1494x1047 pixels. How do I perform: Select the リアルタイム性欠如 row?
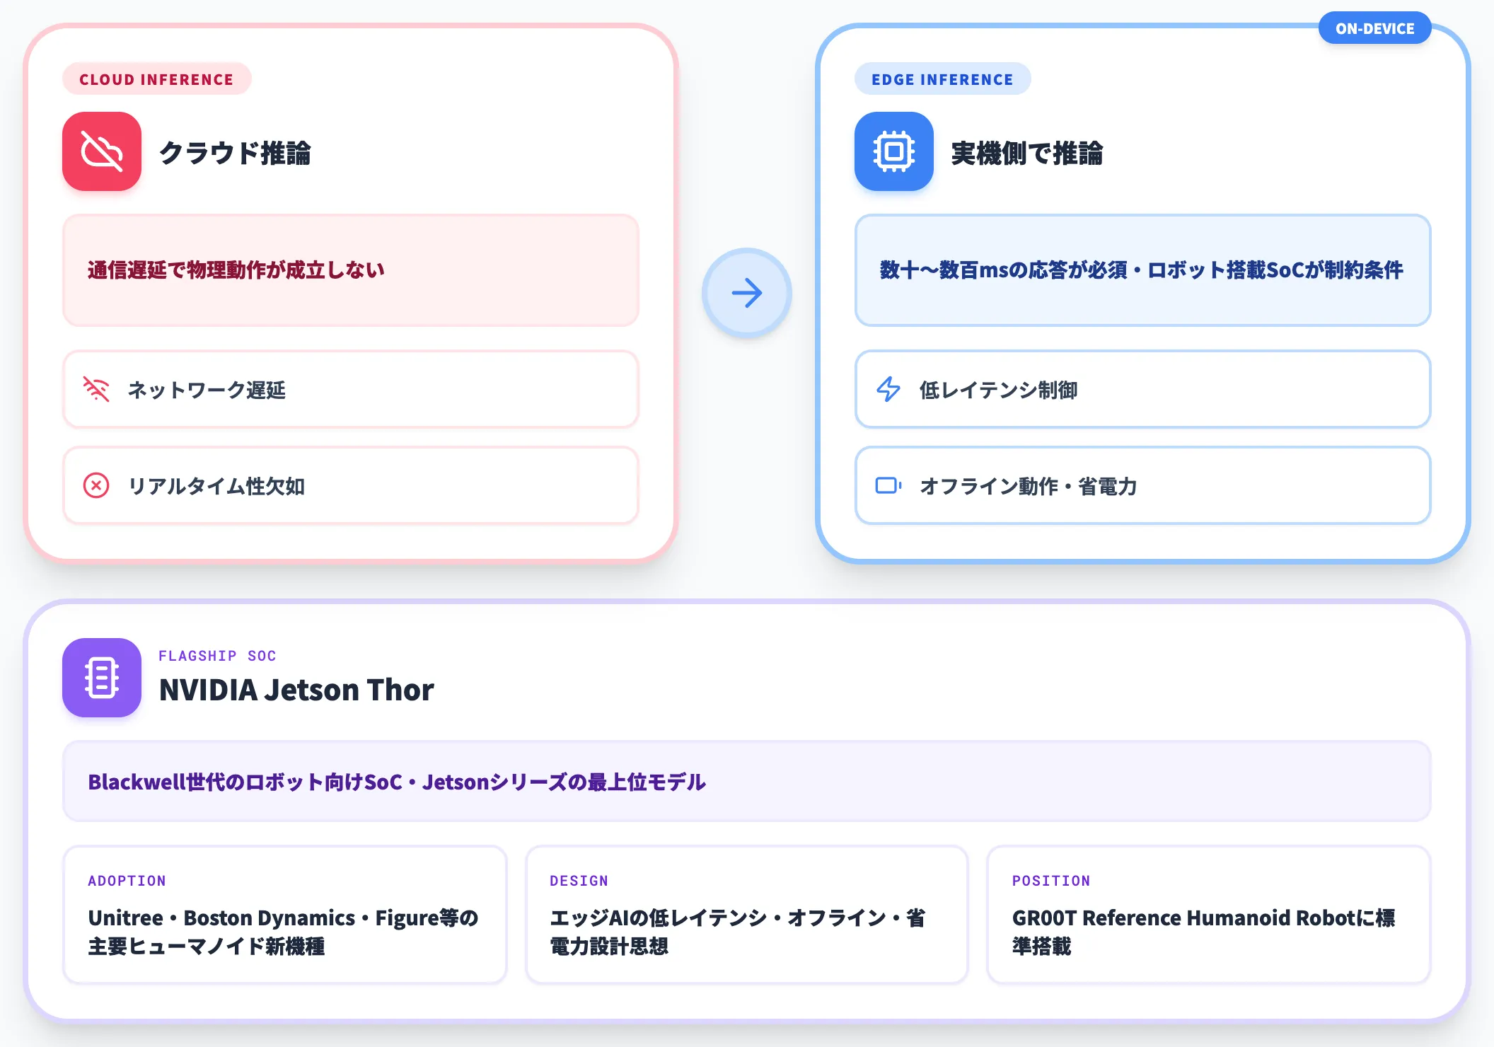[x=351, y=486]
